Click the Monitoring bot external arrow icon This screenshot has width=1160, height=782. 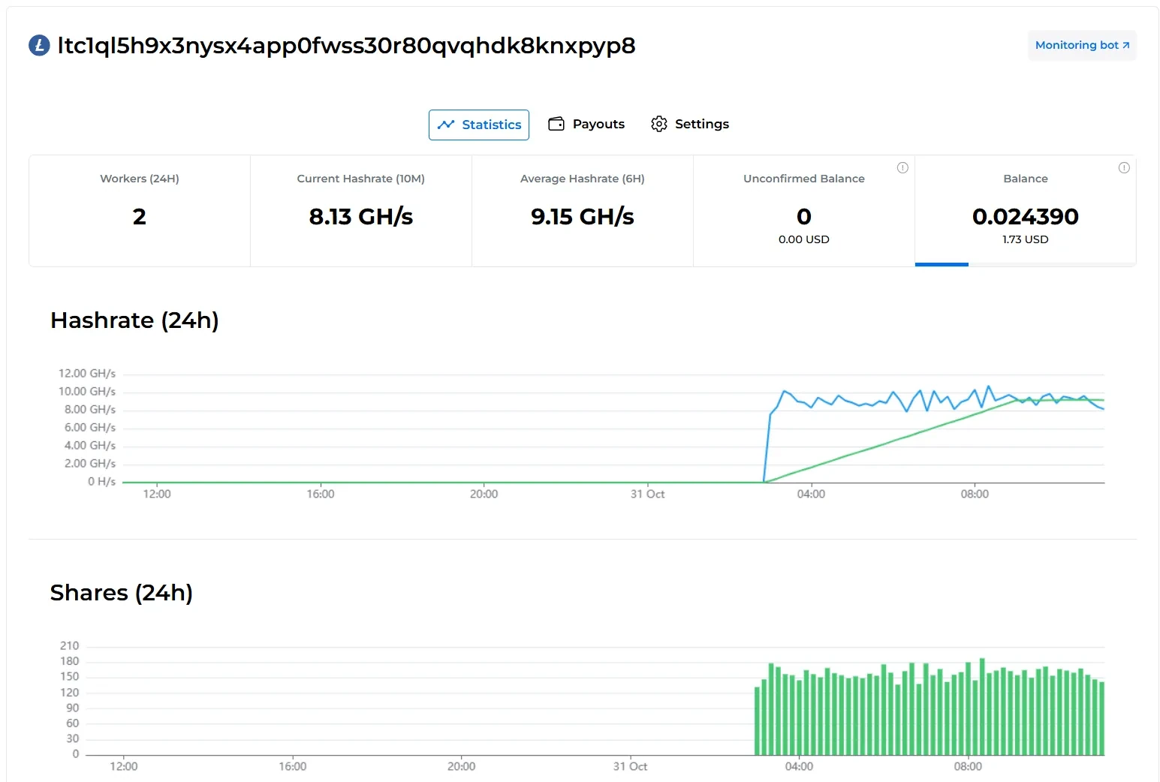[1125, 45]
